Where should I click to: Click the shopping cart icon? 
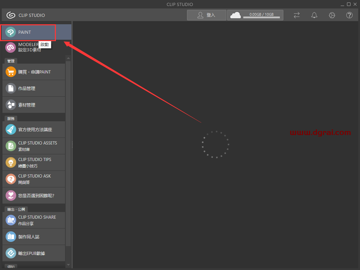[11, 72]
